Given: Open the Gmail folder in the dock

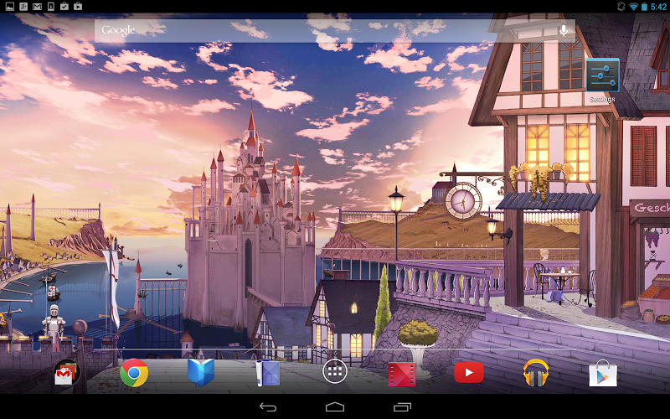Looking at the screenshot, I should click(x=67, y=373).
